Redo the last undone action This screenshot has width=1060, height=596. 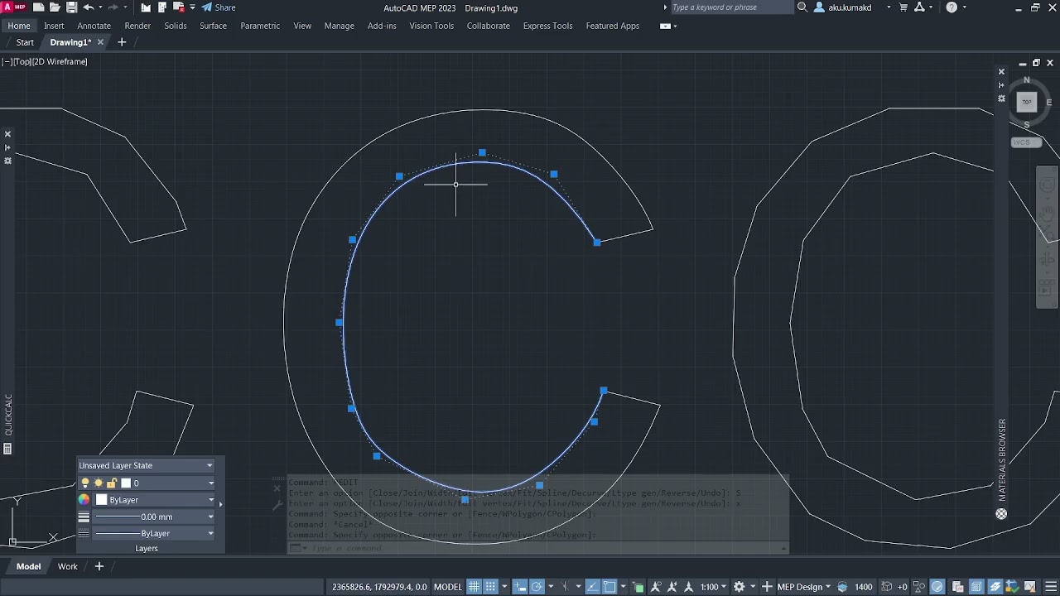[x=113, y=7]
